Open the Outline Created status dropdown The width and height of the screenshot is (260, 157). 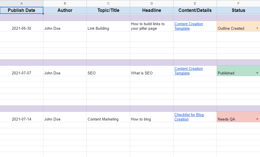click(x=257, y=29)
